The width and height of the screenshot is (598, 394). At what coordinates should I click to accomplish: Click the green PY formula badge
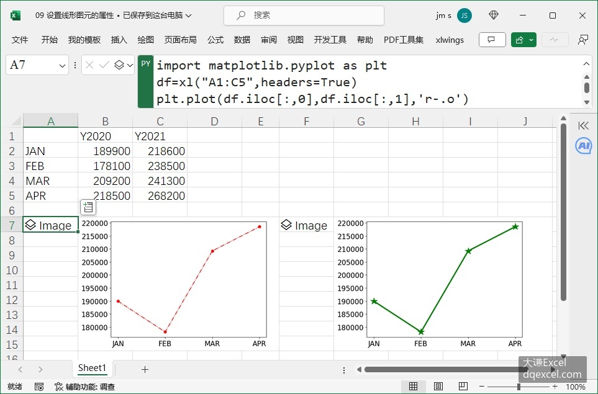coord(146,81)
